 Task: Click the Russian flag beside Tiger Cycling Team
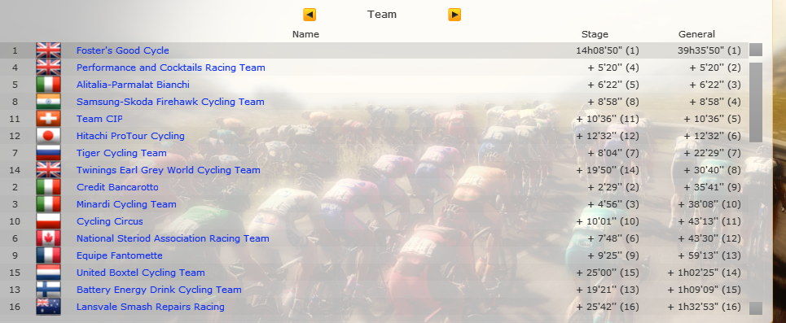tap(48, 153)
